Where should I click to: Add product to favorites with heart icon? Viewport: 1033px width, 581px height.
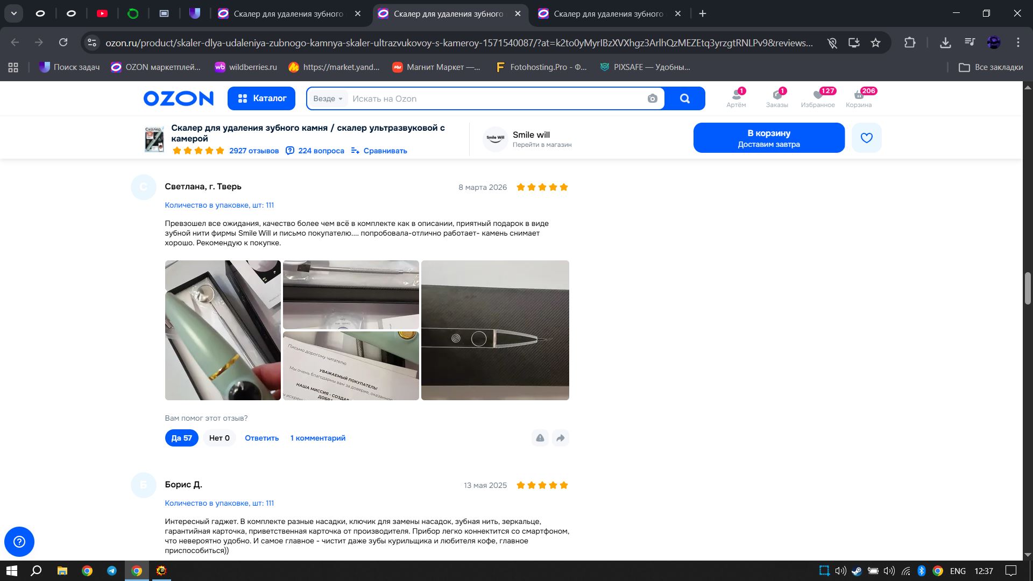coord(866,138)
